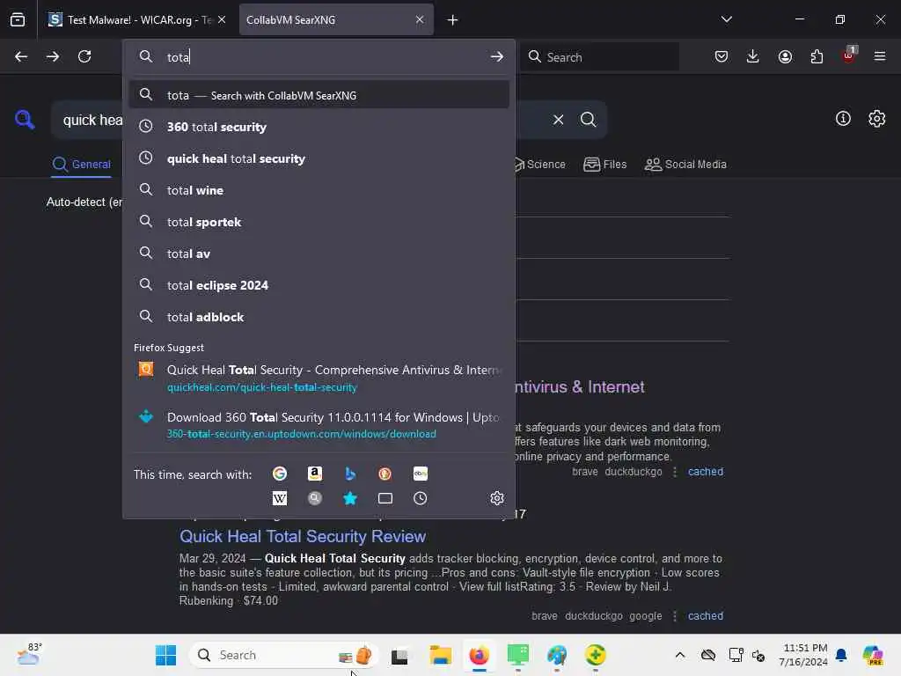Open Firefox View in the tab strip
The width and height of the screenshot is (901, 676).
18,20
